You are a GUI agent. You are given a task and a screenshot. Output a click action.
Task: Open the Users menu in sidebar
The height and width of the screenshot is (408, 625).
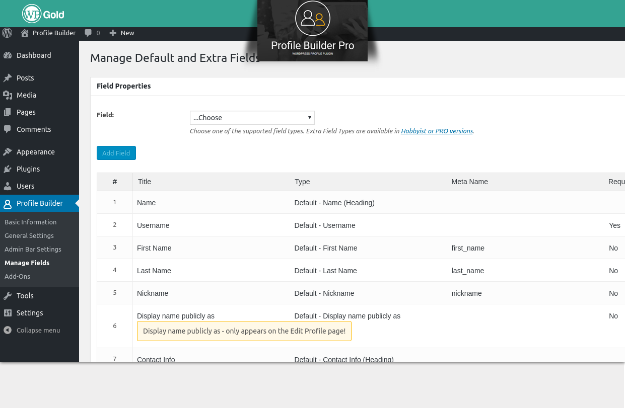25,186
